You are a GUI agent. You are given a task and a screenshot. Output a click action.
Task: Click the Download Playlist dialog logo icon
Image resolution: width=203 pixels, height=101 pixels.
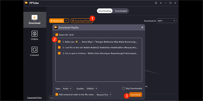pyautogui.click(x=56, y=27)
